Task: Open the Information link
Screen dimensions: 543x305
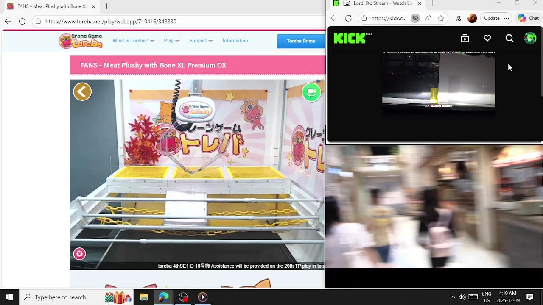Action: [x=235, y=41]
